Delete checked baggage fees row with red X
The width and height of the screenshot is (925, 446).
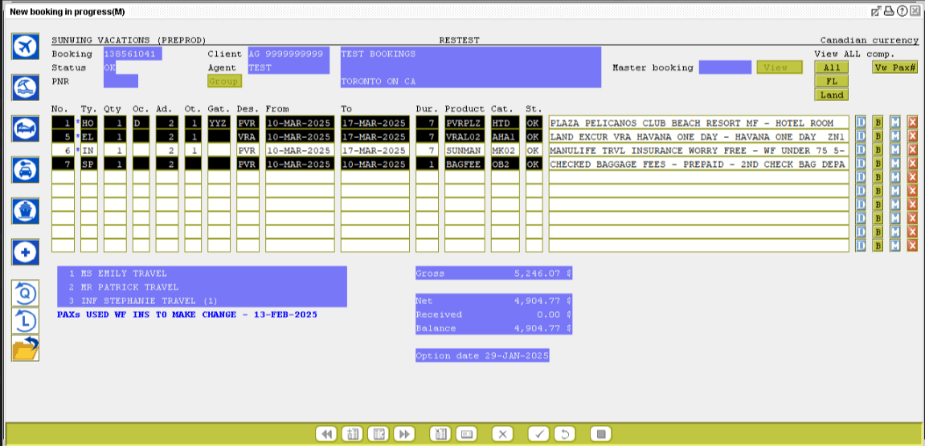tap(913, 164)
